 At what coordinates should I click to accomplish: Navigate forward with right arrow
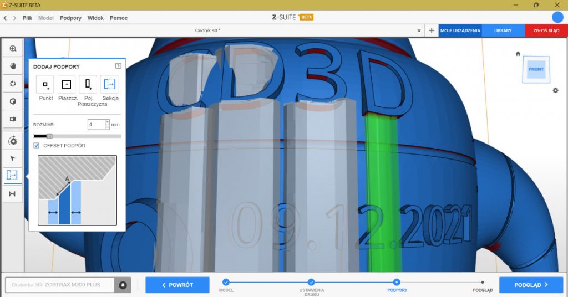point(14,18)
